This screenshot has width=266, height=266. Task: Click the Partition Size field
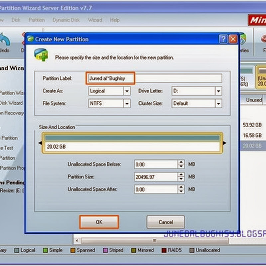[156, 177]
